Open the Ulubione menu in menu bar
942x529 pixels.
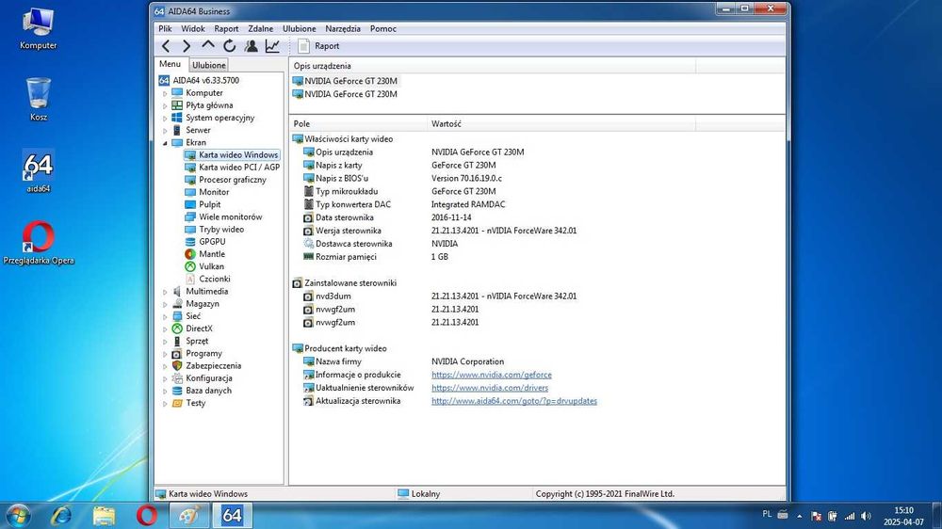click(x=300, y=28)
